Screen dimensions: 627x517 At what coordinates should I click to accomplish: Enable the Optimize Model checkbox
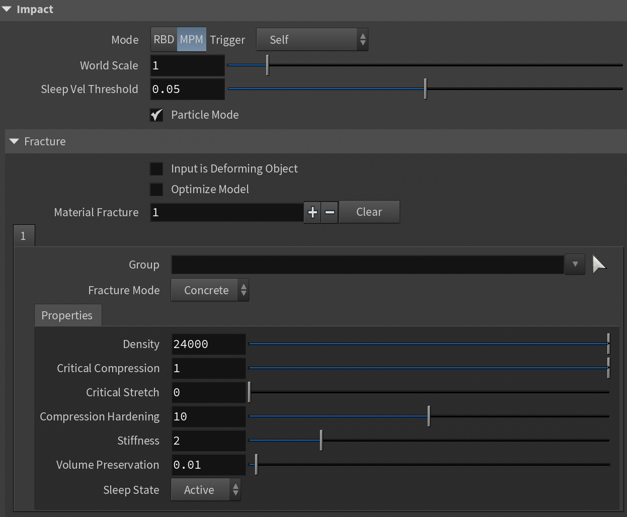156,190
